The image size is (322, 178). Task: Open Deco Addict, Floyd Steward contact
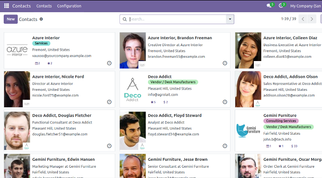click(x=175, y=116)
